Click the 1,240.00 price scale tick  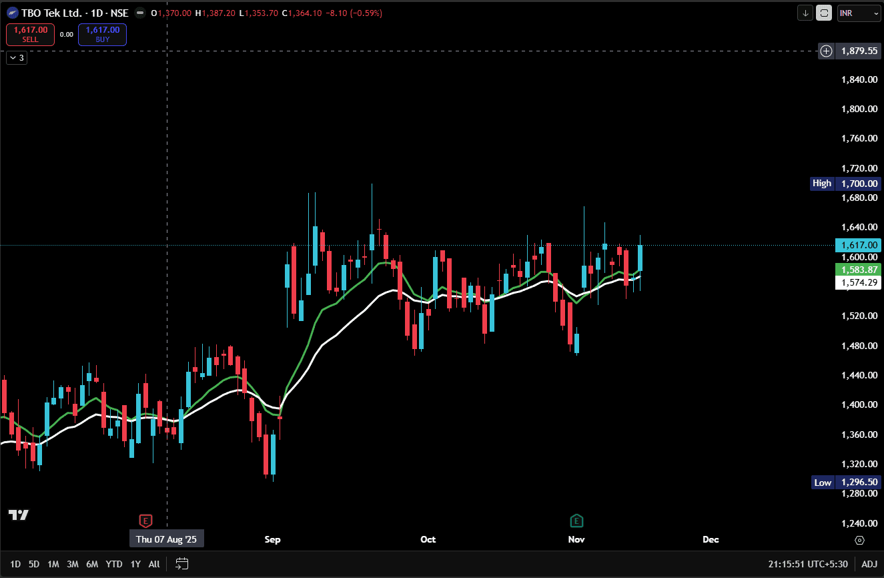tap(859, 523)
